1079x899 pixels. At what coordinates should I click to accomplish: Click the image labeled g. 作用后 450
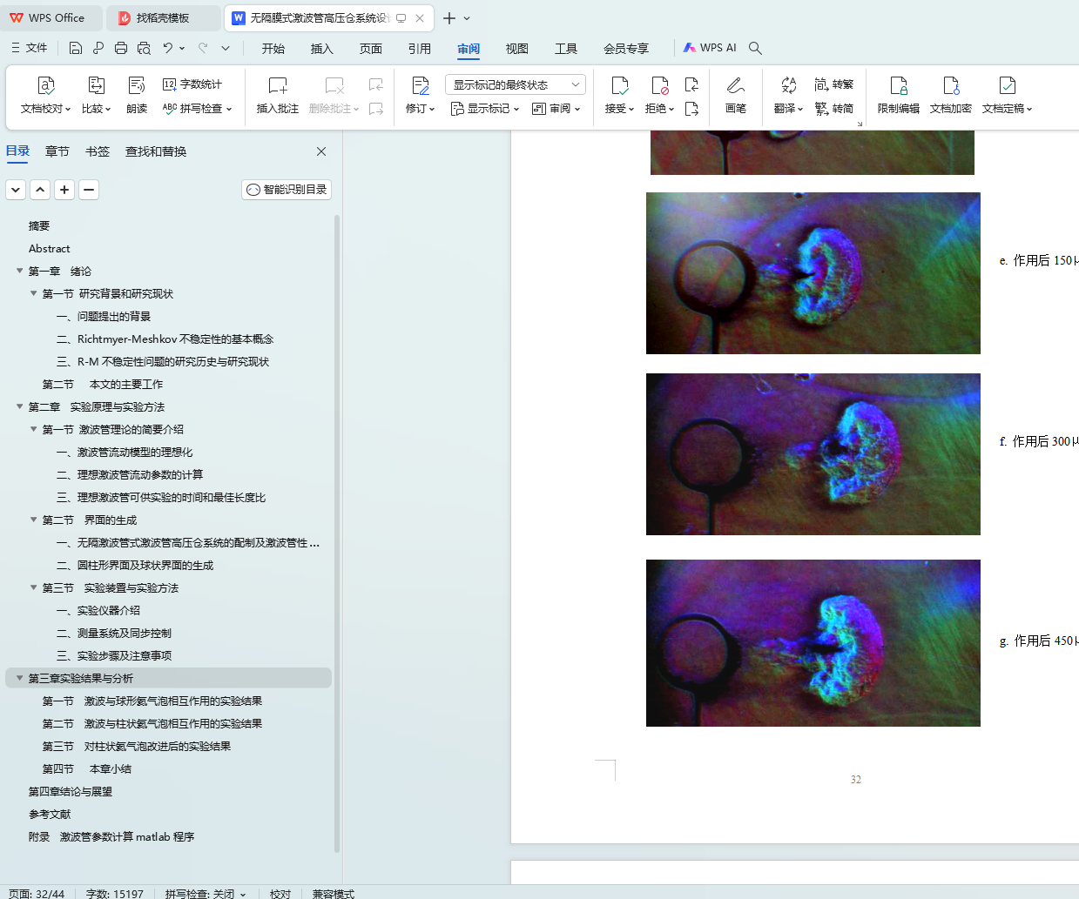point(813,643)
